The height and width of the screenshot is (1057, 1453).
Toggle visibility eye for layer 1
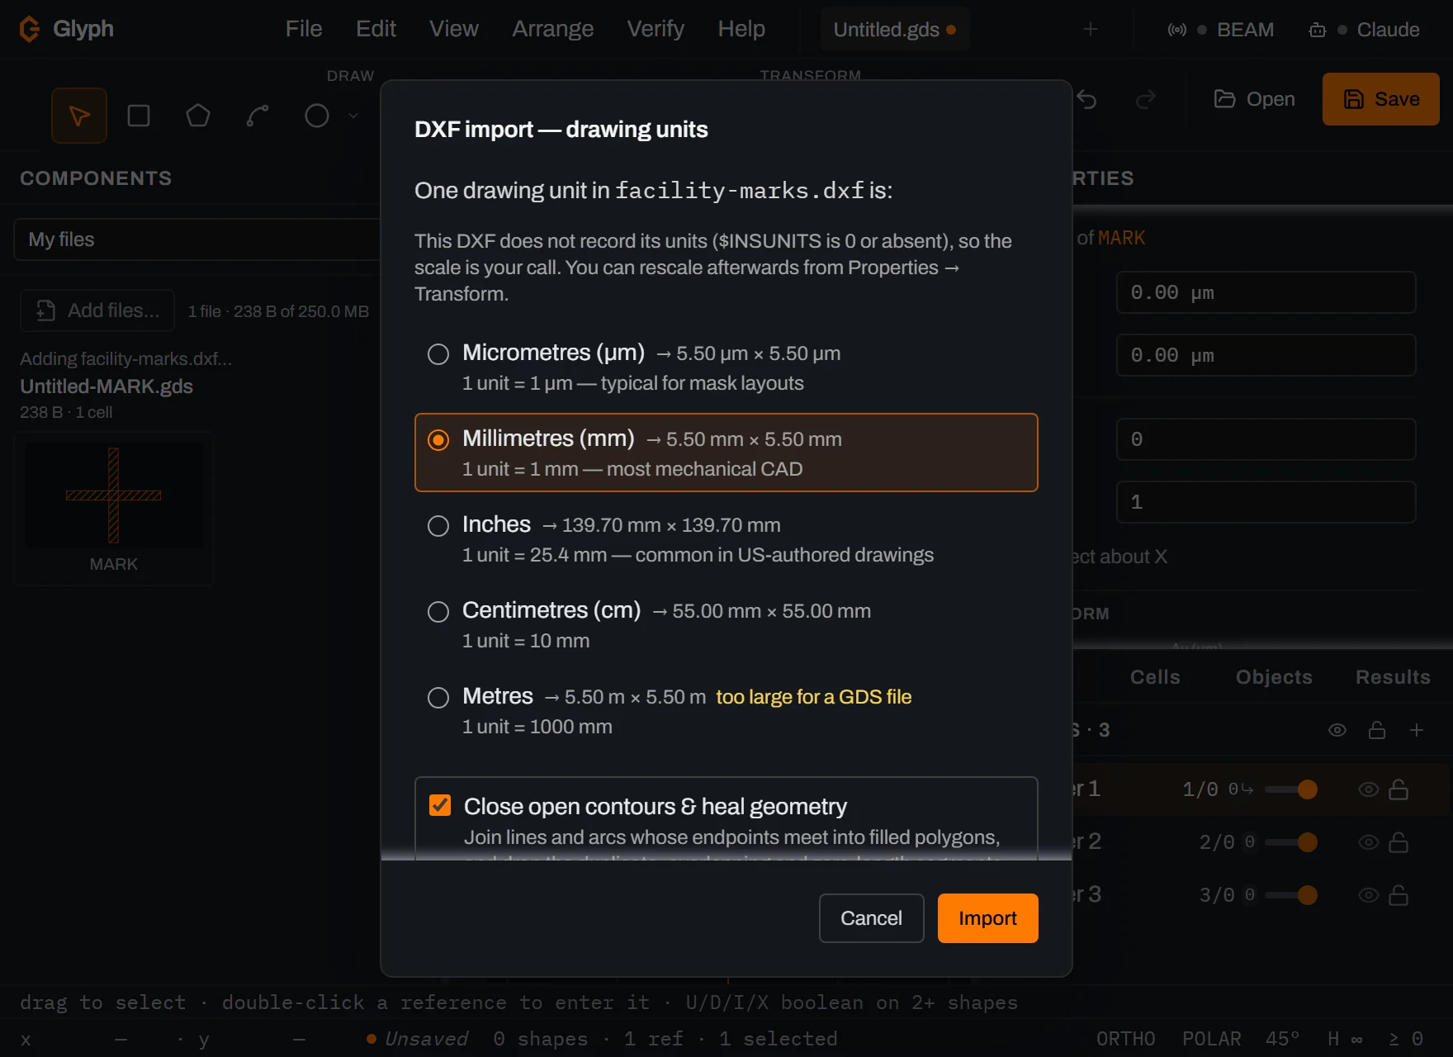[1368, 789]
